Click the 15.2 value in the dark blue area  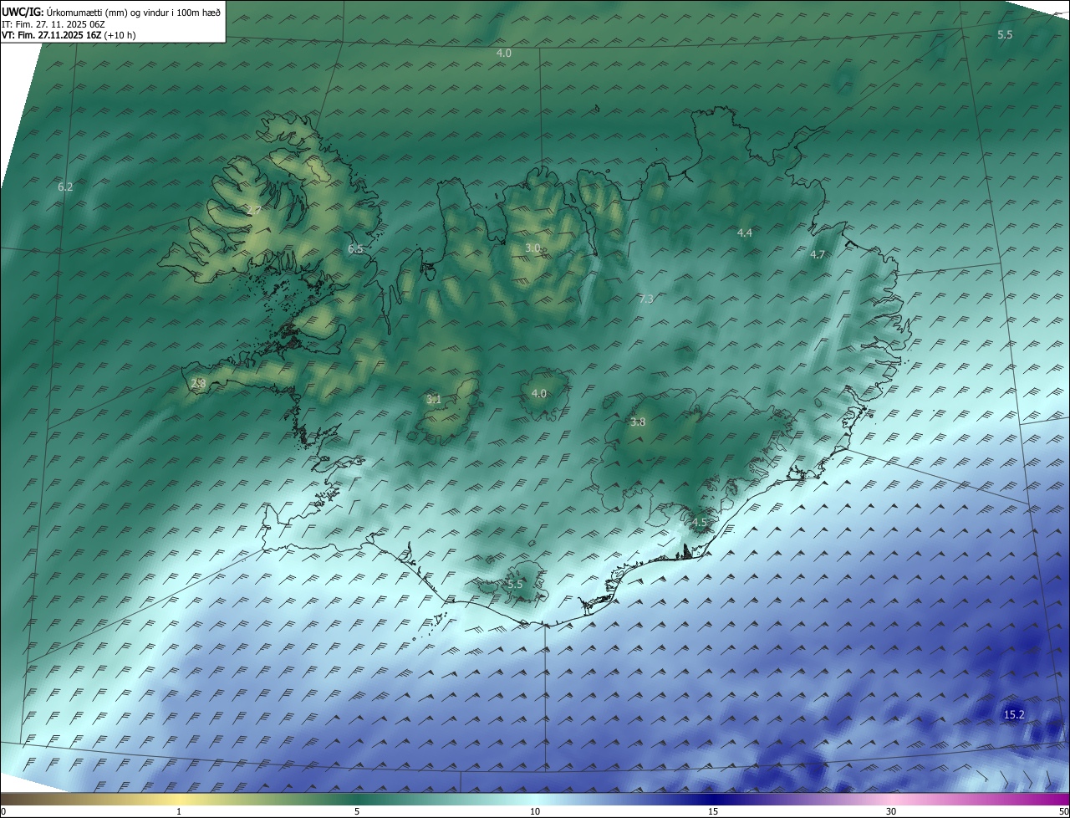pyautogui.click(x=1014, y=714)
